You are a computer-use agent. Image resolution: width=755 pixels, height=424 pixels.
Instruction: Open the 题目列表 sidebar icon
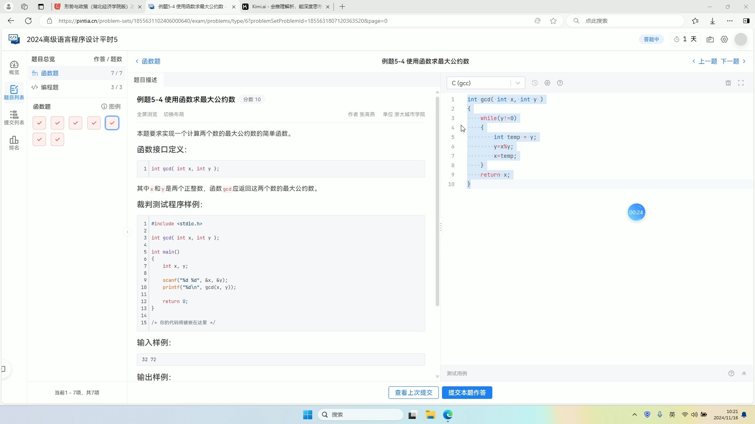[x=14, y=93]
